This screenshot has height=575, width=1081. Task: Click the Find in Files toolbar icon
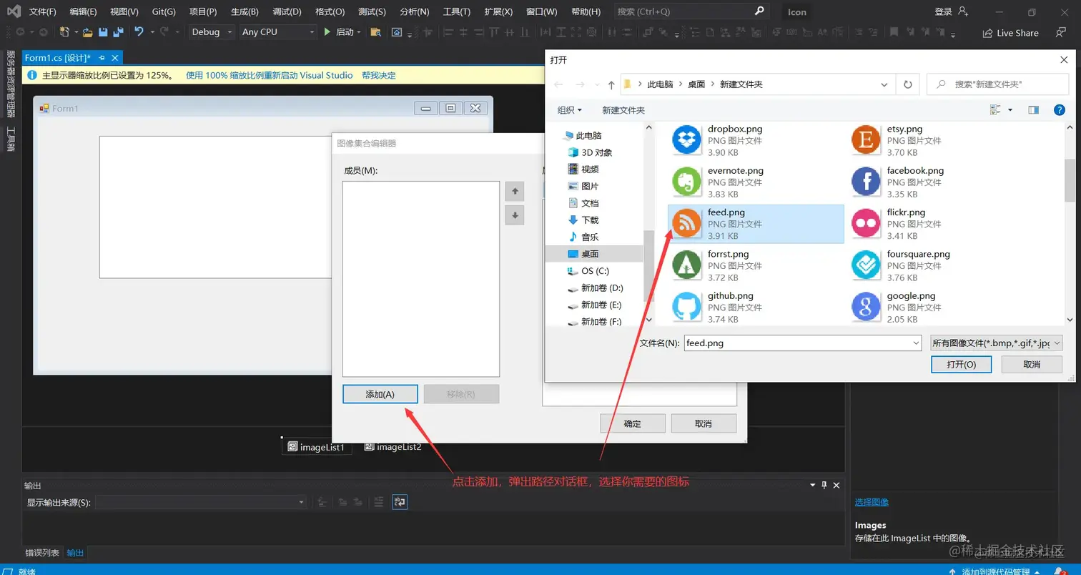coord(375,32)
